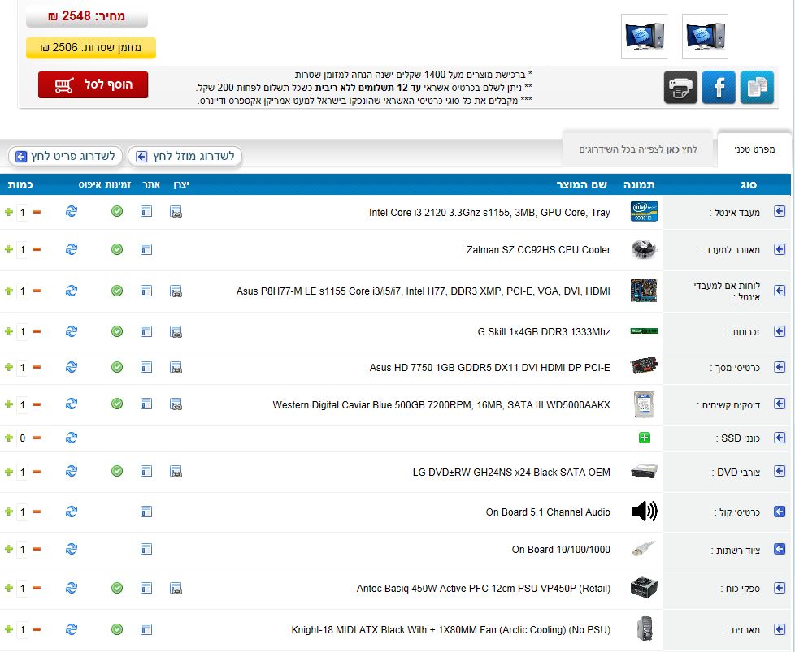Increase SSD drives quantity from zero
This screenshot has width=795, height=652.
(x=8, y=438)
